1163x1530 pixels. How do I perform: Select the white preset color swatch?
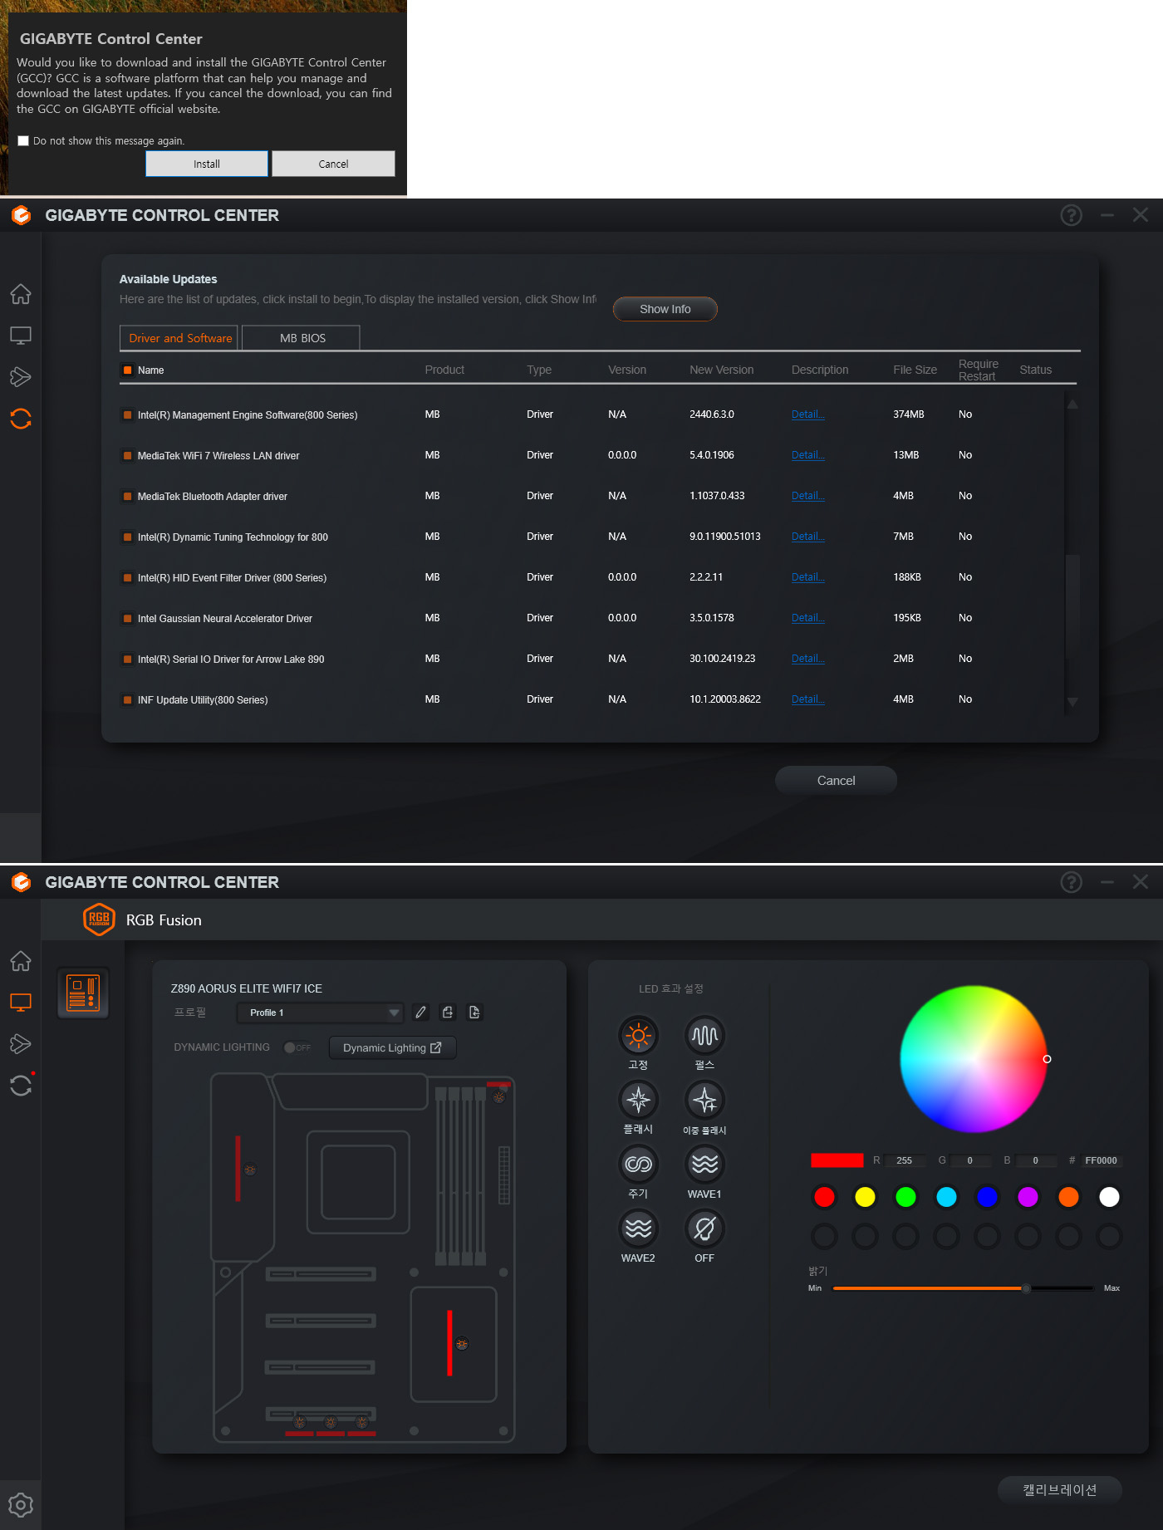[1109, 1197]
